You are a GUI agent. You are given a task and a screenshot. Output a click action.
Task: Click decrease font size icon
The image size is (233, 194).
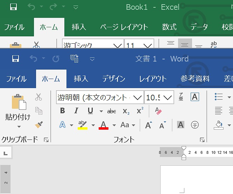tap(163, 125)
